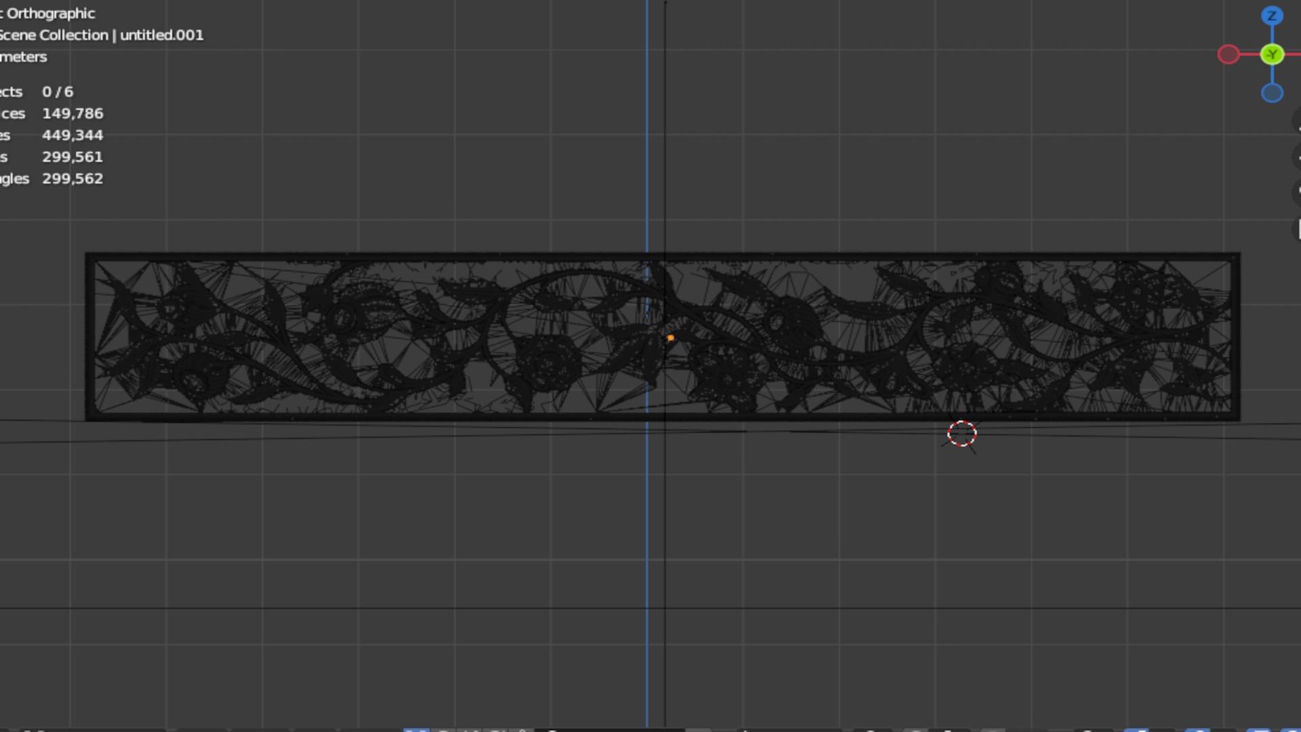
Task: Click the camera view button at right edge
Action: coord(1297,192)
